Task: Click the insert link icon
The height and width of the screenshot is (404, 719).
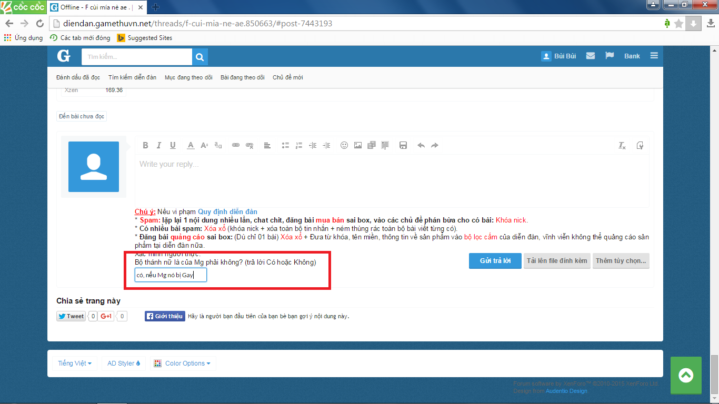Action: click(236, 146)
